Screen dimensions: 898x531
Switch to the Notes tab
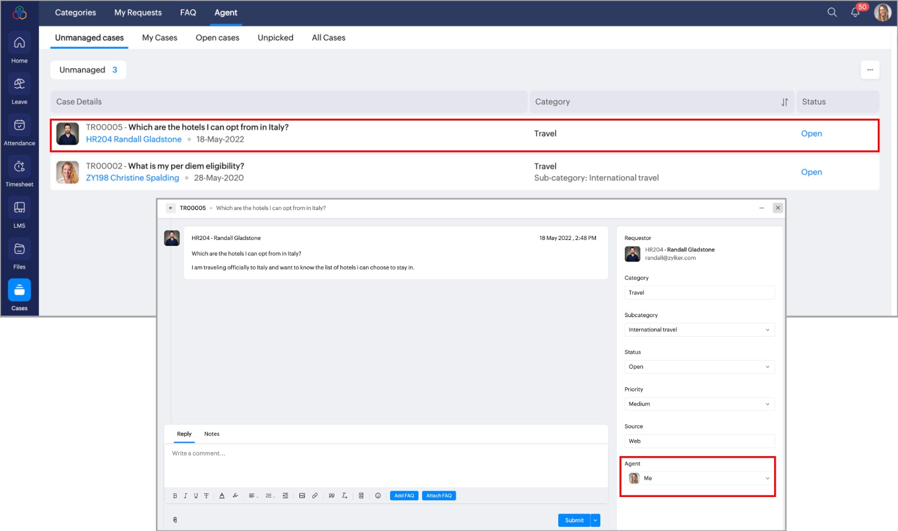click(212, 434)
